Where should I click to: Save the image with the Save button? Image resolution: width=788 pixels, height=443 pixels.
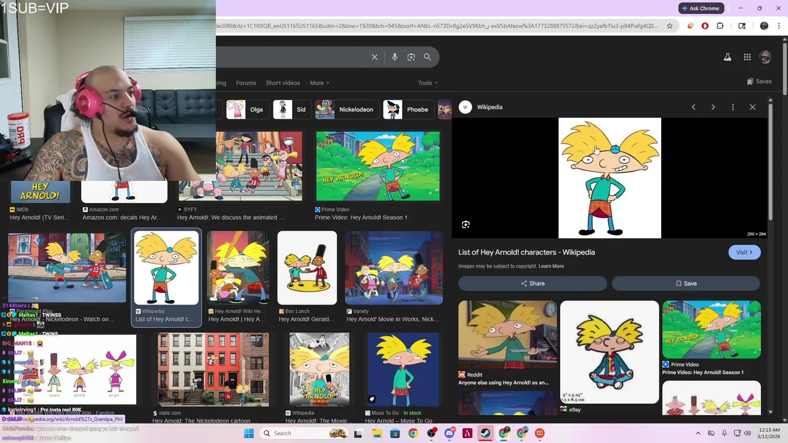686,283
